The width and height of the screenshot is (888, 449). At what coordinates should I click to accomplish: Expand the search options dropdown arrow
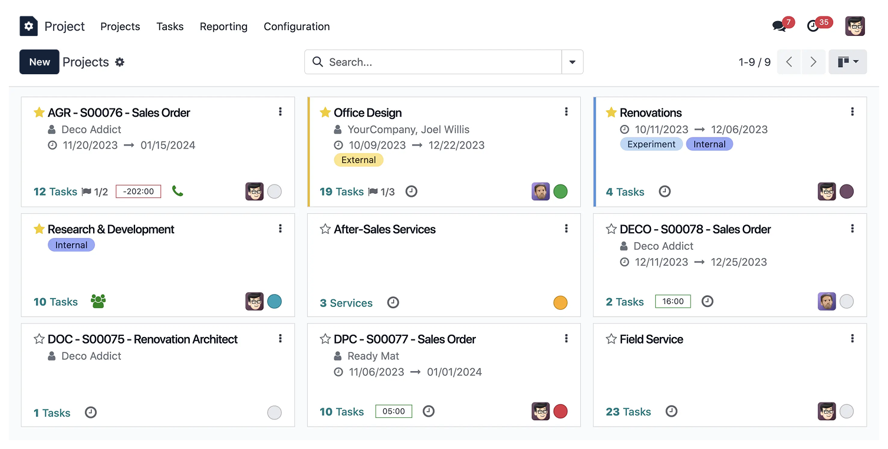572,62
